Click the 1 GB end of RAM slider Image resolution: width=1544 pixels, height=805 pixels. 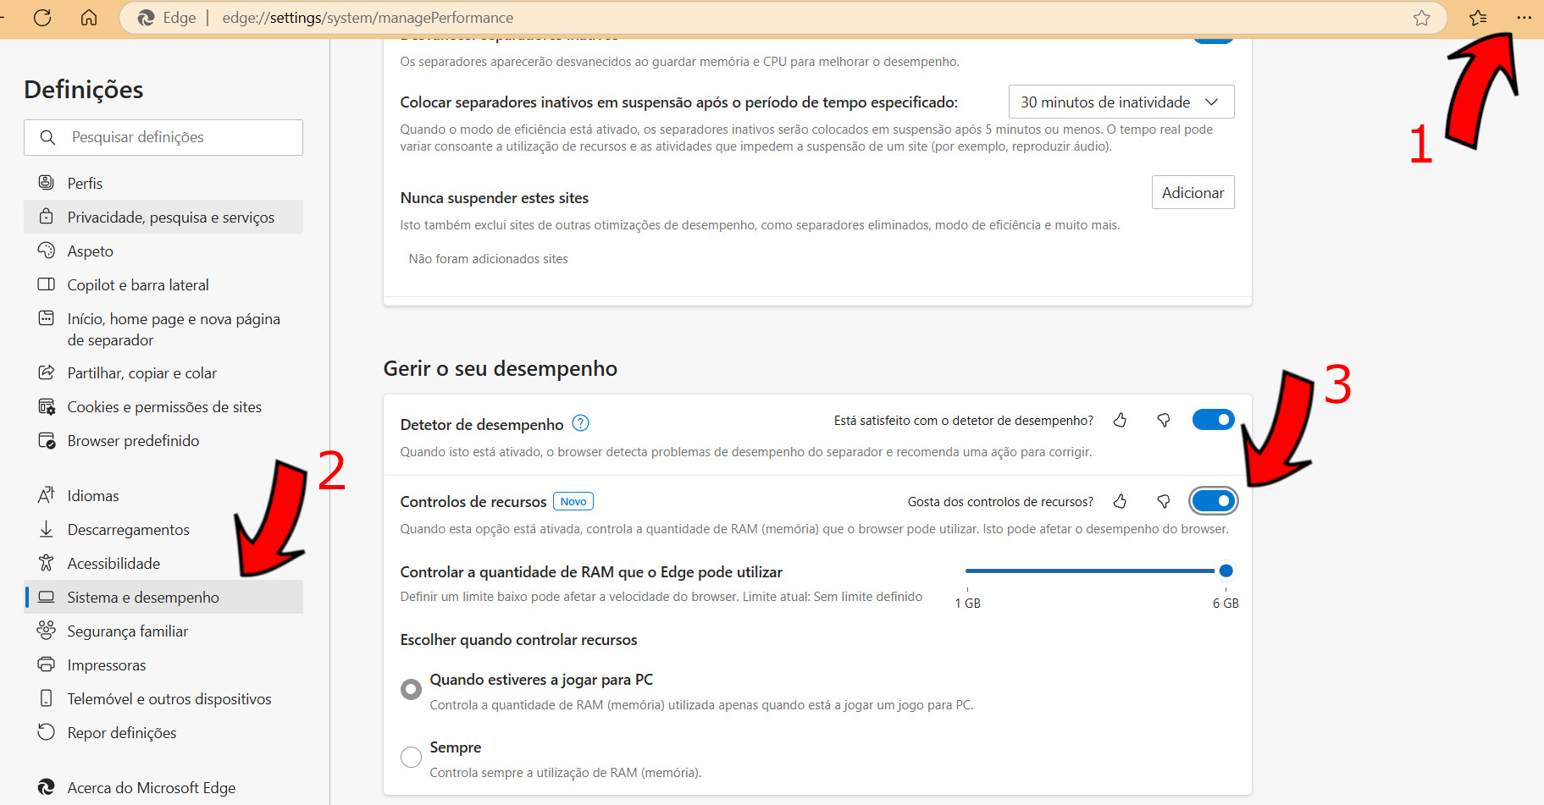(x=967, y=571)
